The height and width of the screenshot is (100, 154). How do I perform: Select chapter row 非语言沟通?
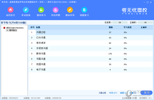pos(91,48)
